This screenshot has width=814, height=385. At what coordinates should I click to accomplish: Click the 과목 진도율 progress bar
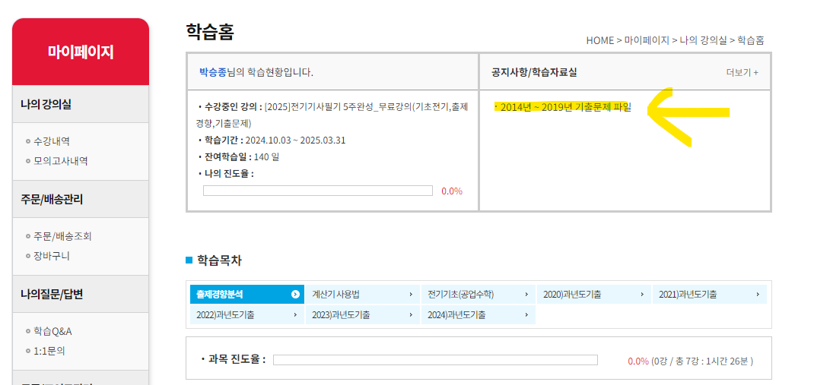(435, 360)
